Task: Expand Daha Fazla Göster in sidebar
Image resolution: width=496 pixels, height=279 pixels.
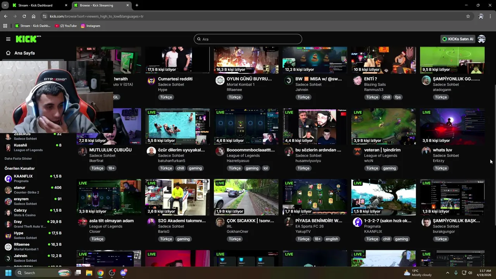Action: pos(18,158)
